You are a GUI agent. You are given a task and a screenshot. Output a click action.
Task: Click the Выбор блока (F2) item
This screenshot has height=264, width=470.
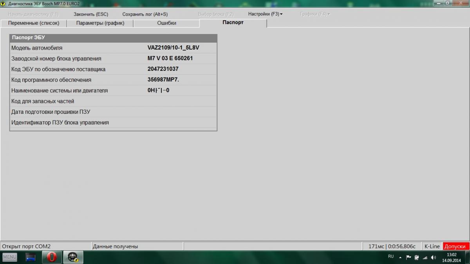[x=216, y=14]
